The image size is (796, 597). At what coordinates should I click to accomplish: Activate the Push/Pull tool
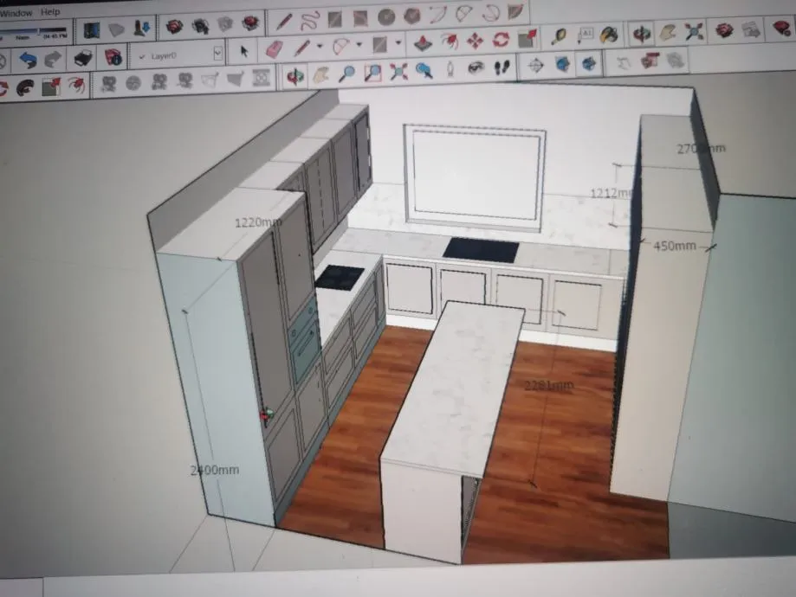click(x=423, y=42)
